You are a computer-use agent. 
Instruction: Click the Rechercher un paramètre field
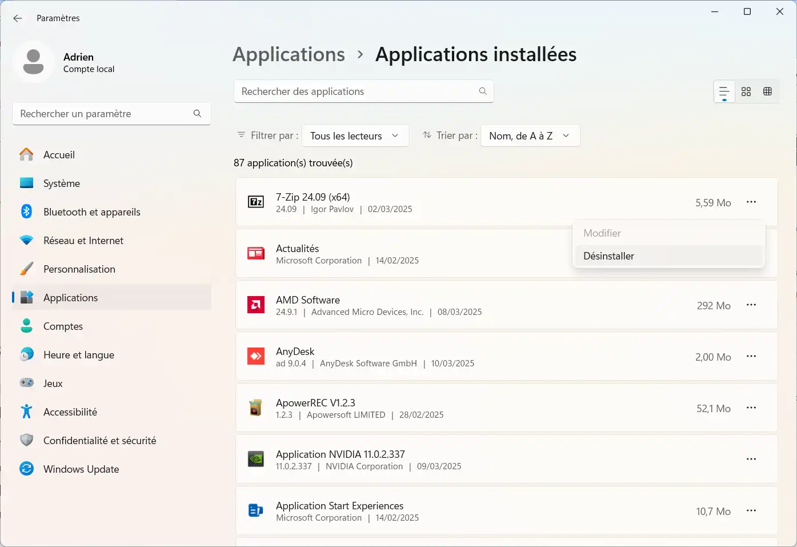click(111, 114)
